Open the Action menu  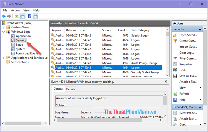(15, 10)
